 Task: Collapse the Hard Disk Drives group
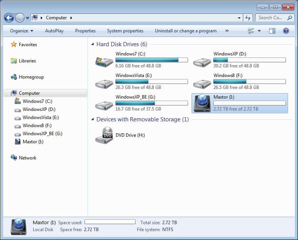coord(93,44)
